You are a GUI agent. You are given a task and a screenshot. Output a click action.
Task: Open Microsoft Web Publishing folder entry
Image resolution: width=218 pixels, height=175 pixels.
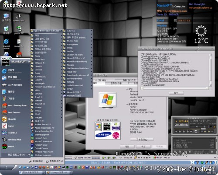(78, 62)
